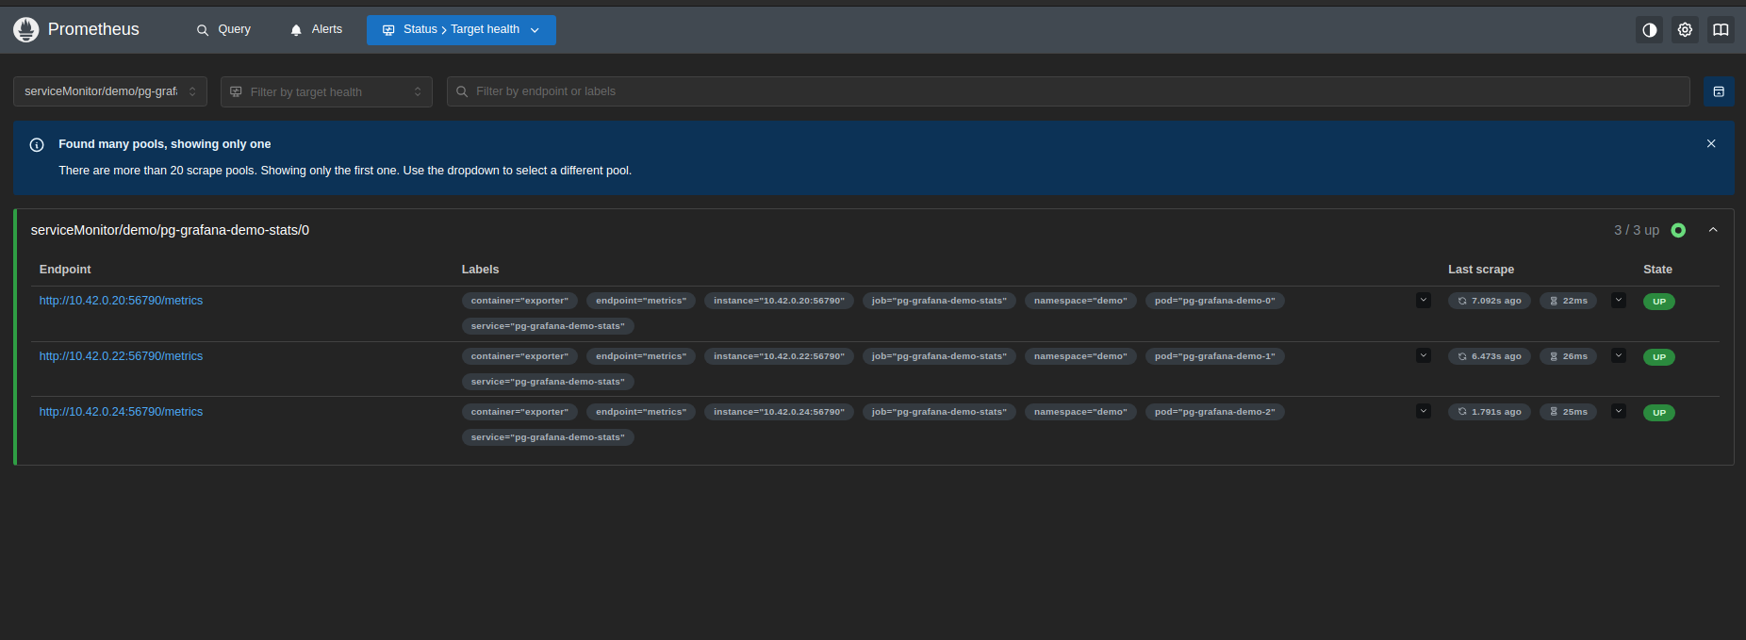Click the 22ms scrape duration badge

[1568, 301]
